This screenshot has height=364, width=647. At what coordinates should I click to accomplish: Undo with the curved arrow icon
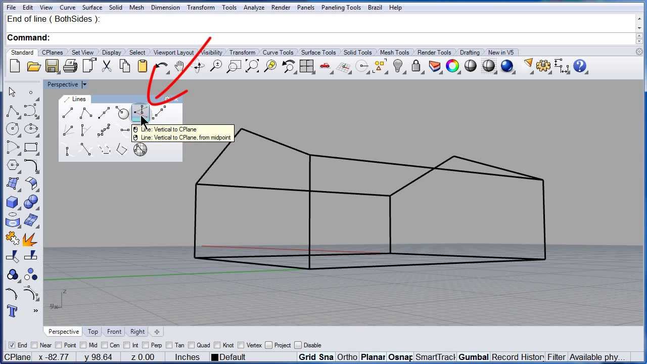click(x=161, y=66)
